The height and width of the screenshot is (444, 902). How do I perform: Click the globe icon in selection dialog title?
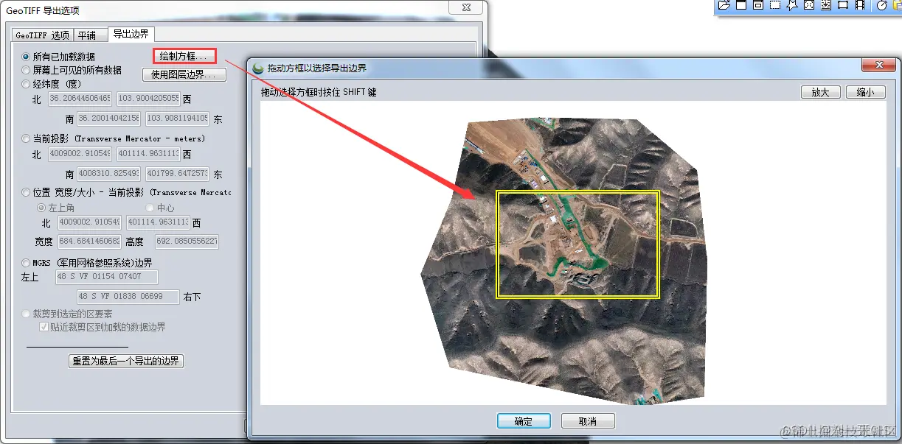pyautogui.click(x=258, y=68)
